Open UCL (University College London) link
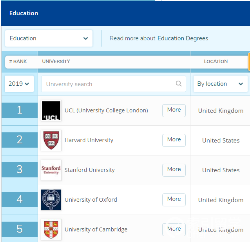250x242 pixels. tap(106, 110)
